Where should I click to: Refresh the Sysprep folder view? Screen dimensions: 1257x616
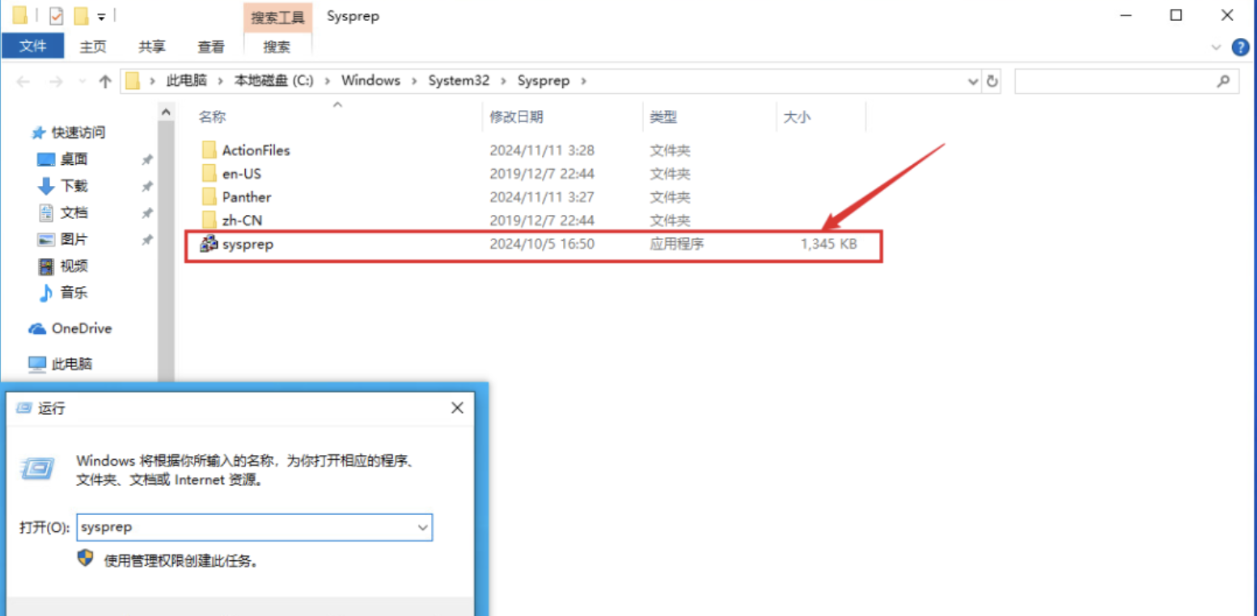pyautogui.click(x=992, y=81)
